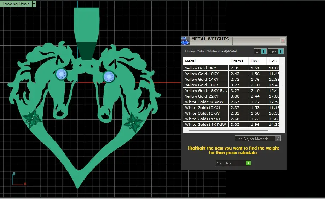325x199 pixels.
Task: Select the left horse's blue gemstone
Action: tap(61, 74)
